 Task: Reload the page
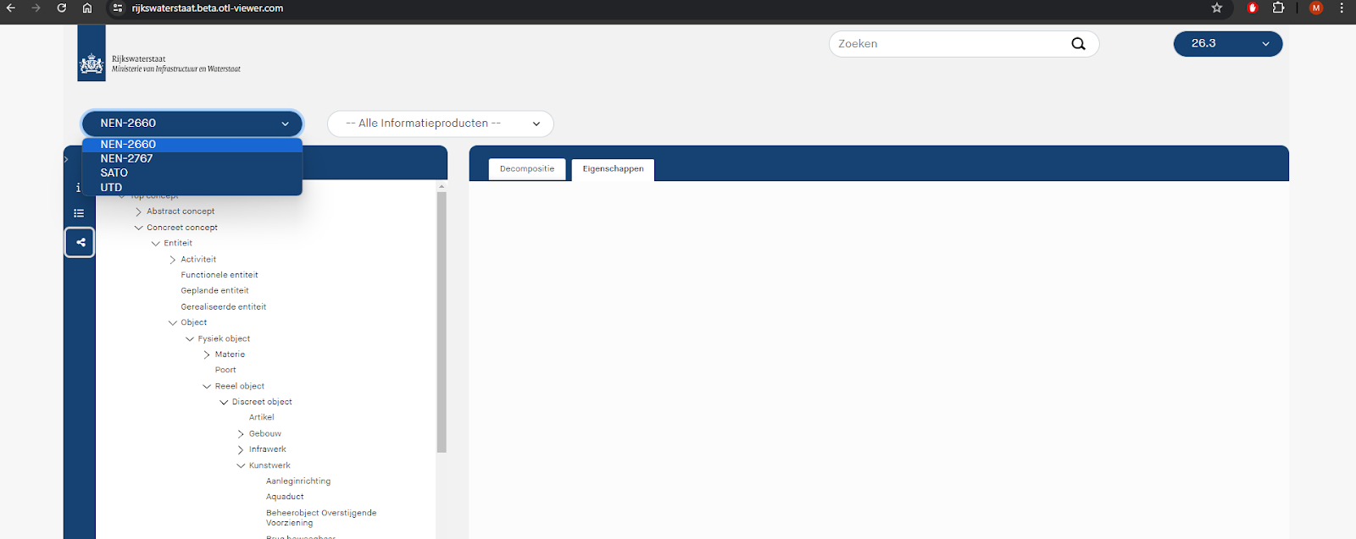(x=61, y=8)
